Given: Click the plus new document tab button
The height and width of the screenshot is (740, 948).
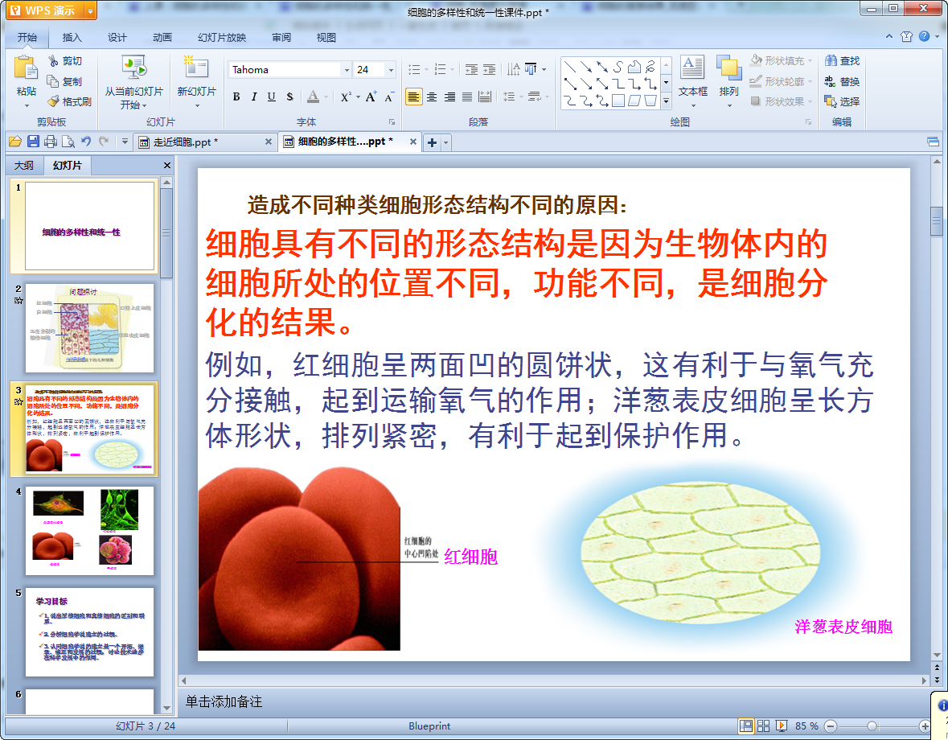Looking at the screenshot, I should [432, 142].
